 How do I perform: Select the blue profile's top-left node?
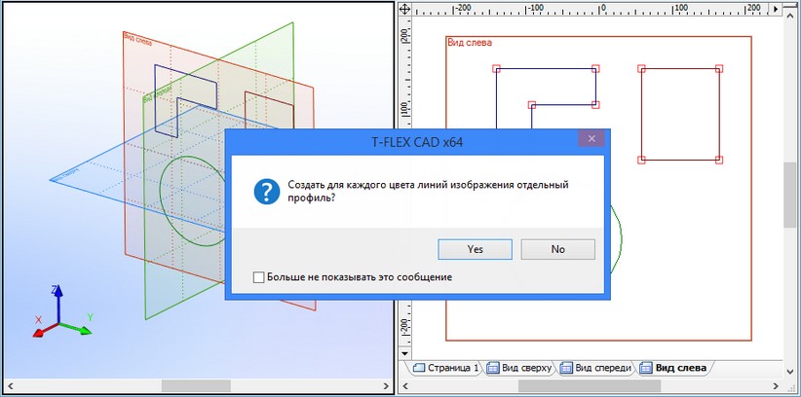pos(497,69)
